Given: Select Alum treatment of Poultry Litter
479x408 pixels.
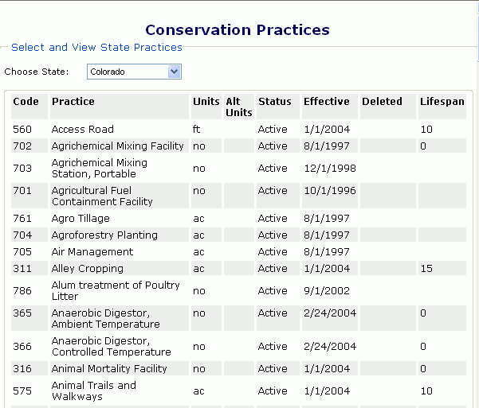Looking at the screenshot, I should pos(116,290).
